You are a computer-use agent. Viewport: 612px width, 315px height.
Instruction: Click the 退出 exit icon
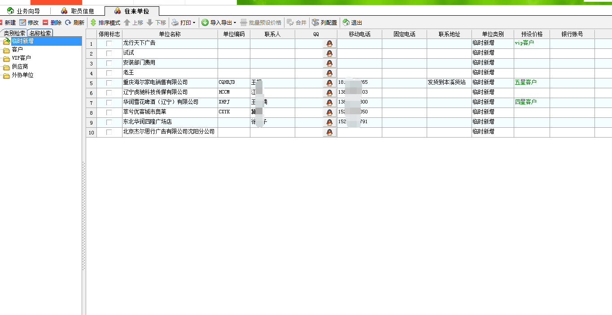(x=346, y=22)
